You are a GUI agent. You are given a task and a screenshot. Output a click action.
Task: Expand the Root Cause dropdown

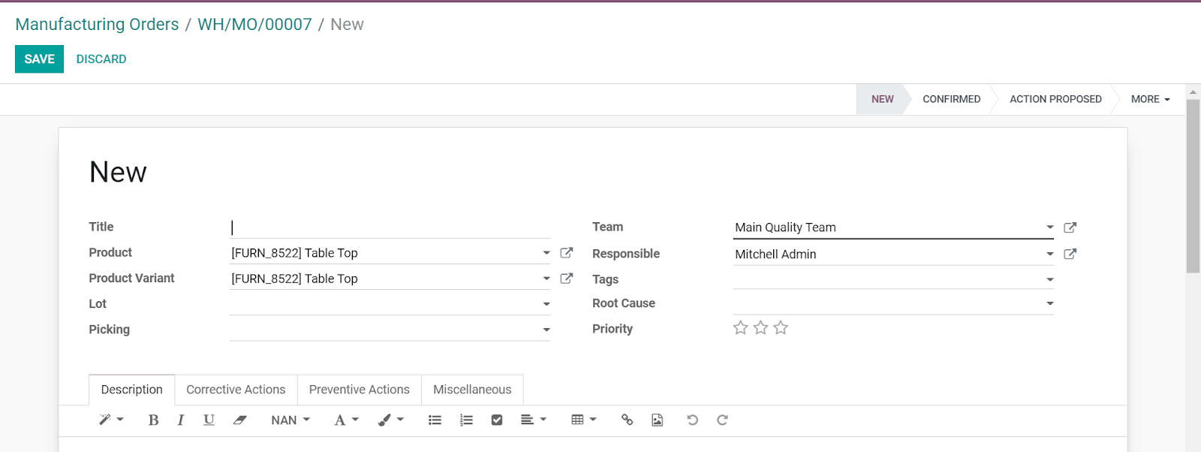(x=1050, y=303)
